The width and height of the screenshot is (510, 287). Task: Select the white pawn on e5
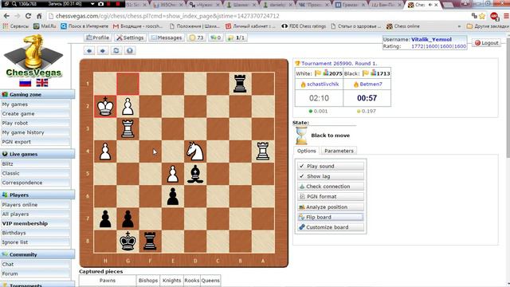173,174
